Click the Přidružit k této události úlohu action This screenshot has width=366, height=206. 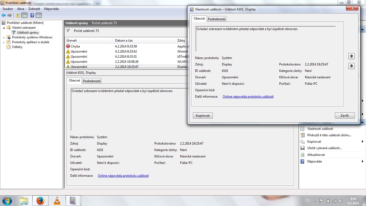(329, 135)
